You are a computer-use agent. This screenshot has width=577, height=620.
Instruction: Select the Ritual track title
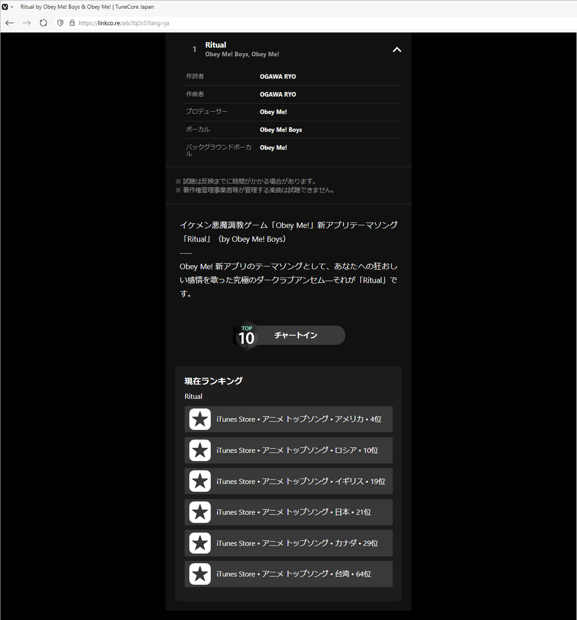tap(216, 45)
